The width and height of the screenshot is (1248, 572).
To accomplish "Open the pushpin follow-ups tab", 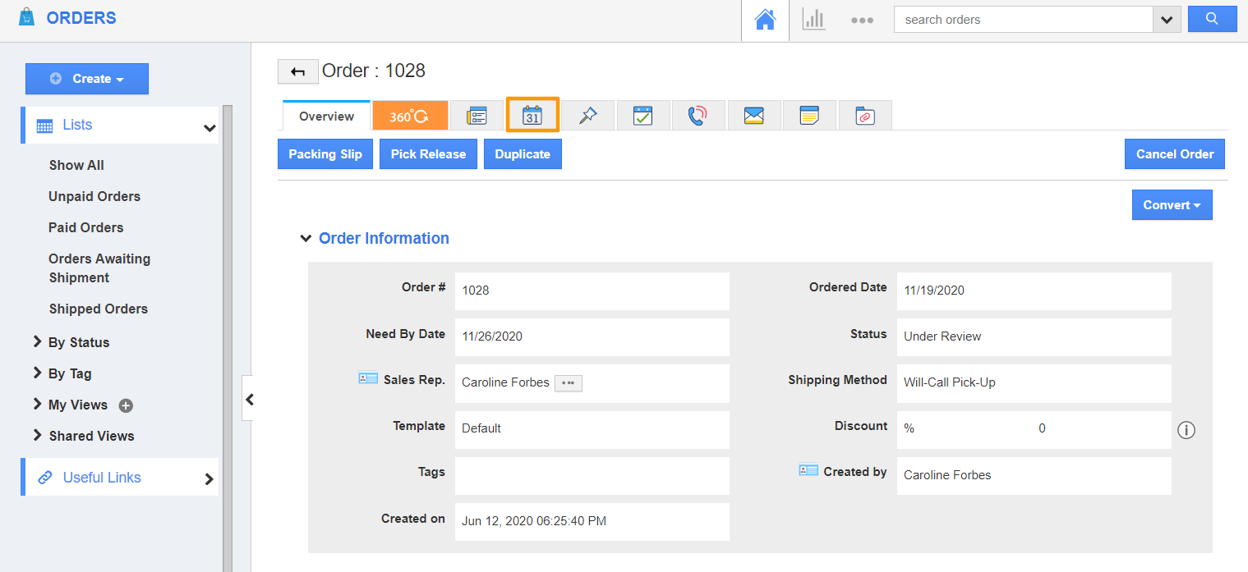I will click(x=587, y=116).
